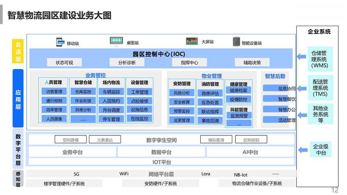Image resolution: width=347 pixels, height=195 pixels.
Task: Click the 安全教育 item
Action: (182, 102)
